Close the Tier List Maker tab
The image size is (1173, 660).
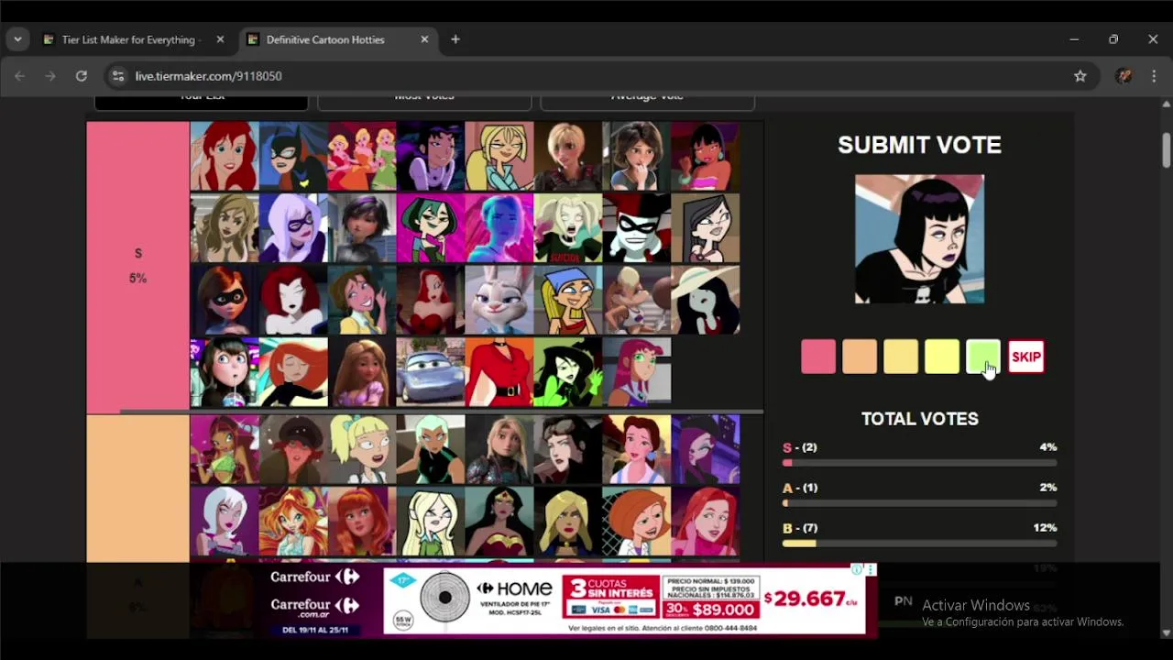[220, 39]
